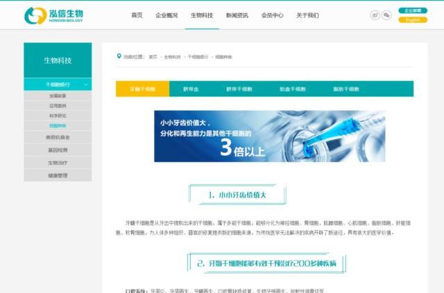This screenshot has height=293, width=444.
Task: Open the 美容抗衰老 sidebar item
Action: coord(58,137)
